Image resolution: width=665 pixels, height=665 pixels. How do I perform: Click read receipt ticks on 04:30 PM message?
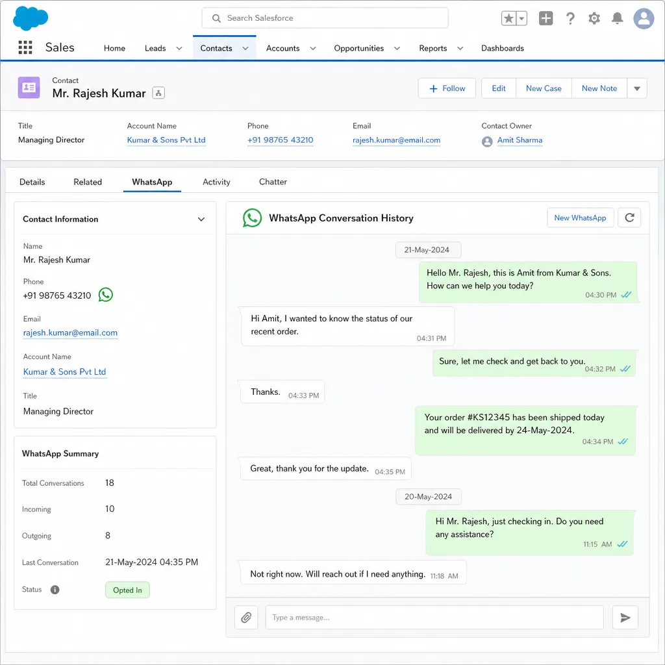(626, 295)
